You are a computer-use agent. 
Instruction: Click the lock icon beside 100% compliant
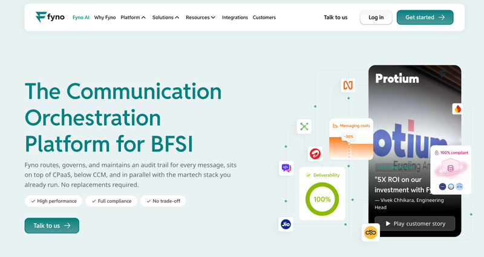pos(436,153)
